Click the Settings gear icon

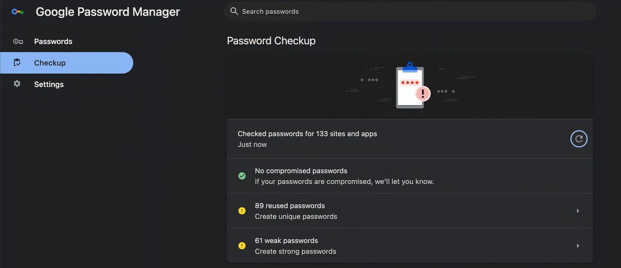[x=17, y=84]
